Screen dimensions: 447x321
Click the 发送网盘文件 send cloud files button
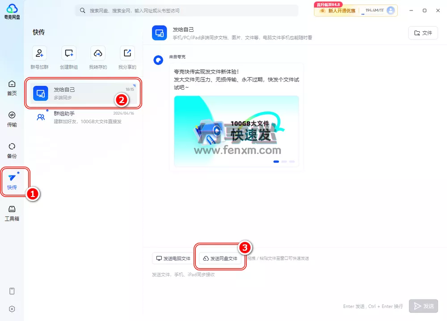[x=220, y=258]
